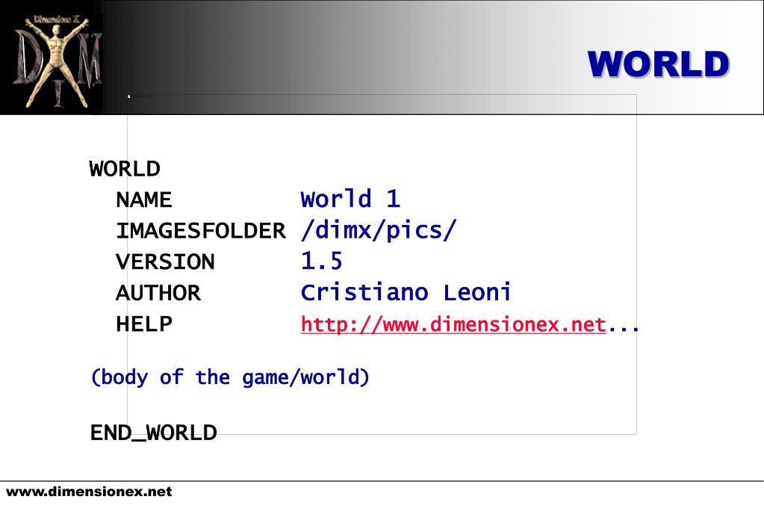Click the WORLD slide title
The height and width of the screenshot is (529, 764).
[x=658, y=64]
